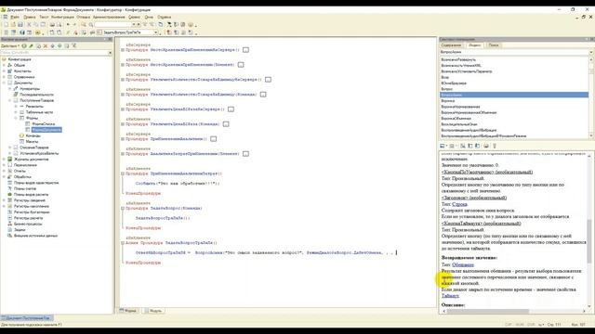The image size is (595, 334).
Task: Open the Файл menu
Action: coord(15,17)
